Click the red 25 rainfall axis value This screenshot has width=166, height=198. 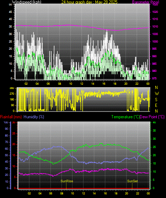14,133
